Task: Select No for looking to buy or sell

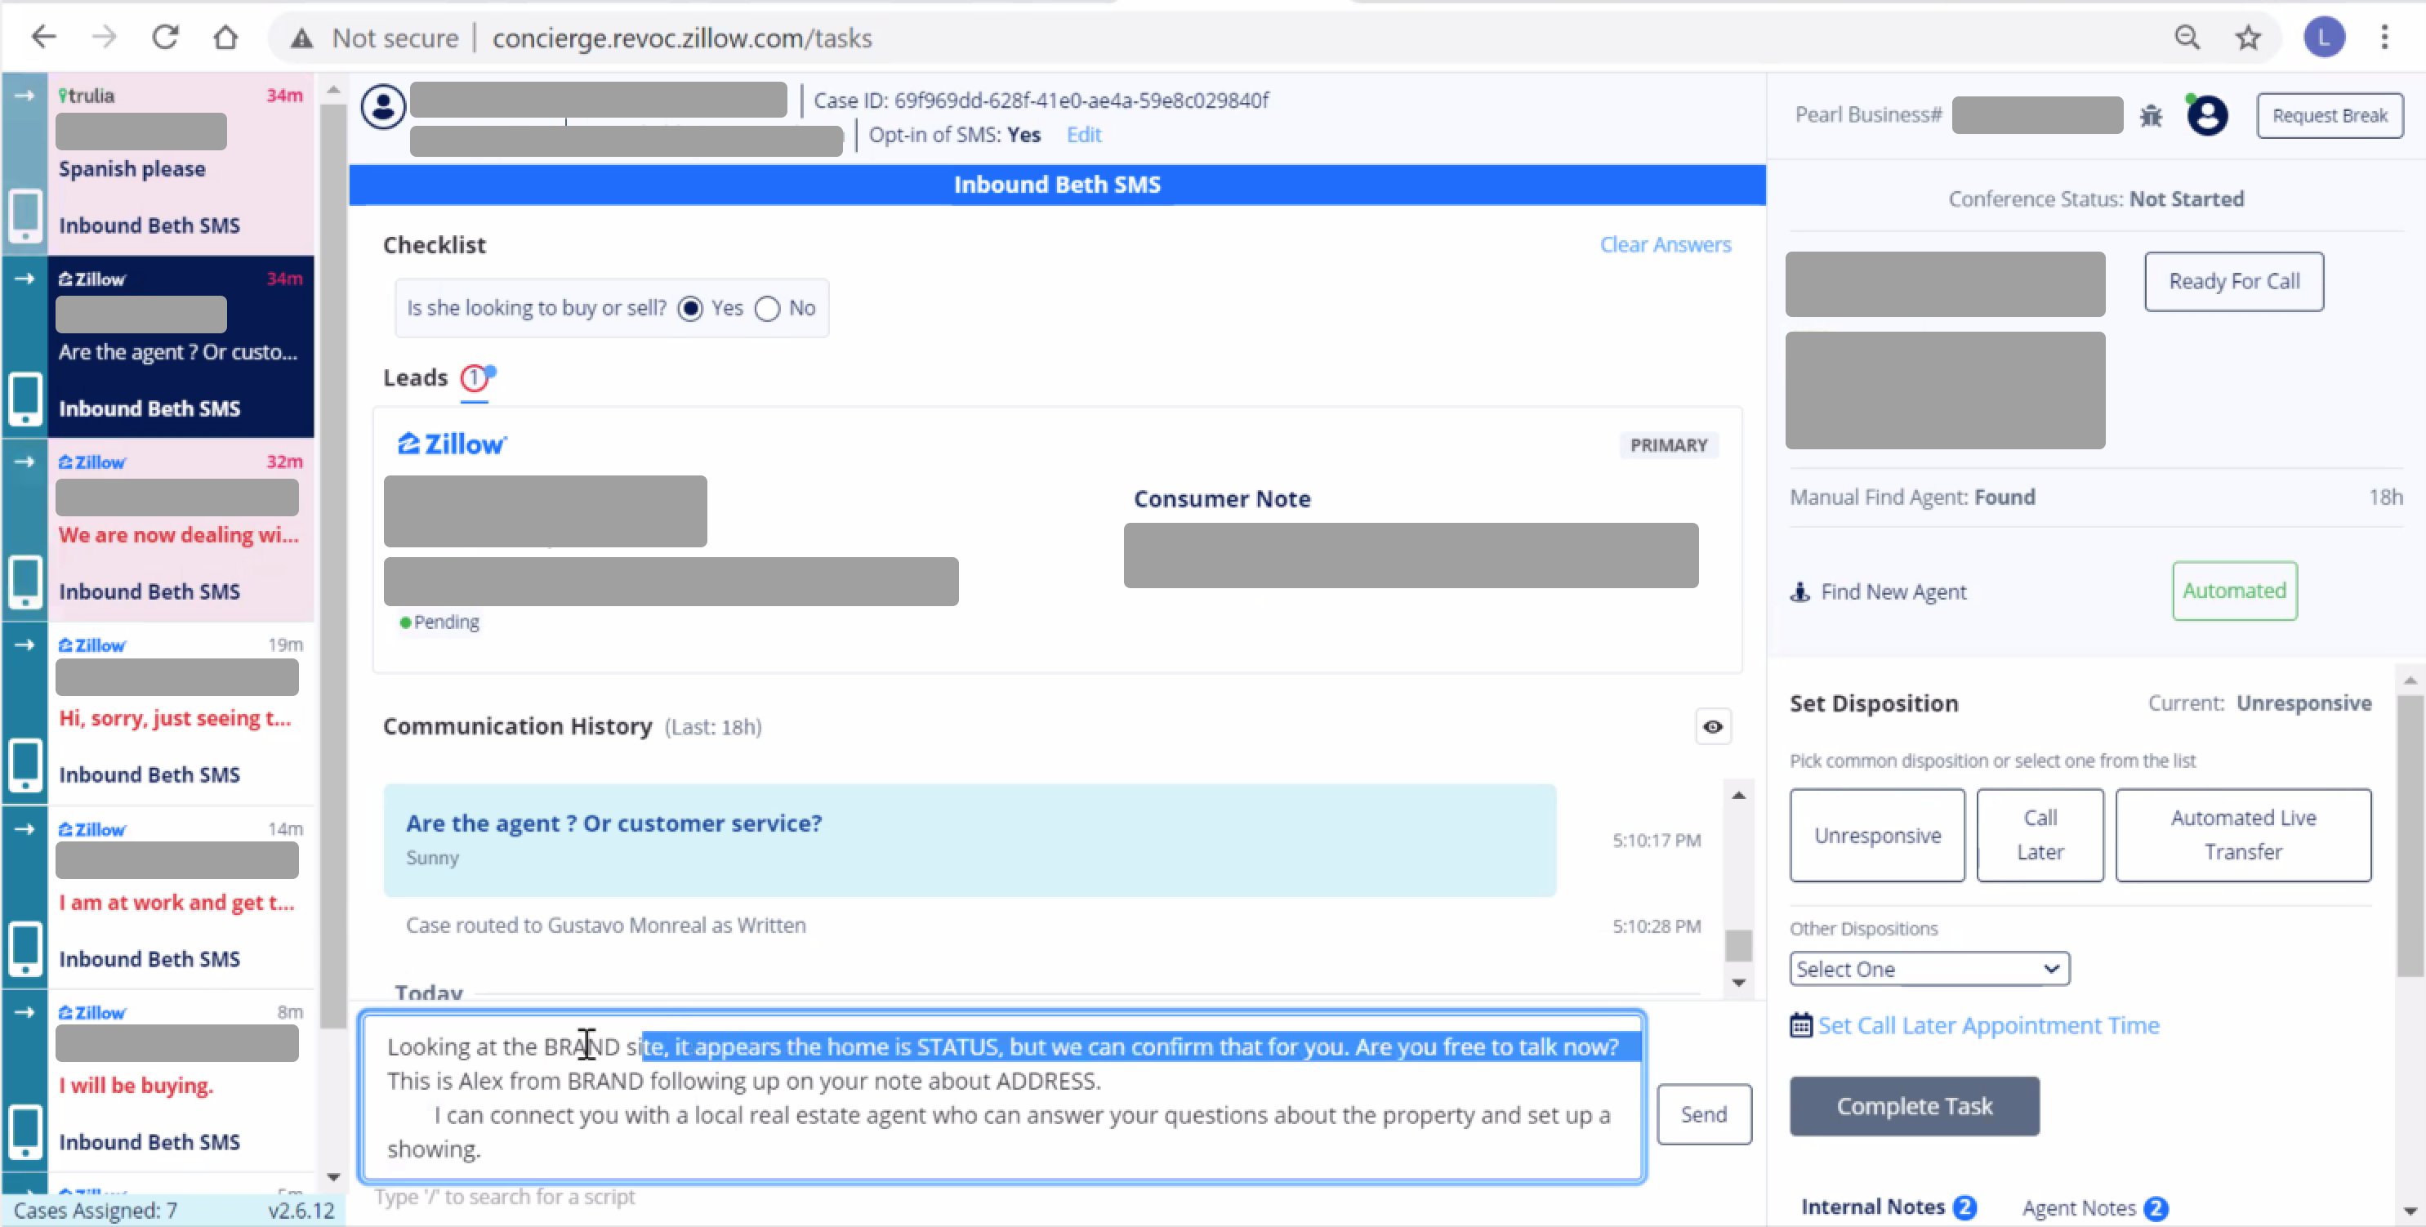Action: pos(768,308)
